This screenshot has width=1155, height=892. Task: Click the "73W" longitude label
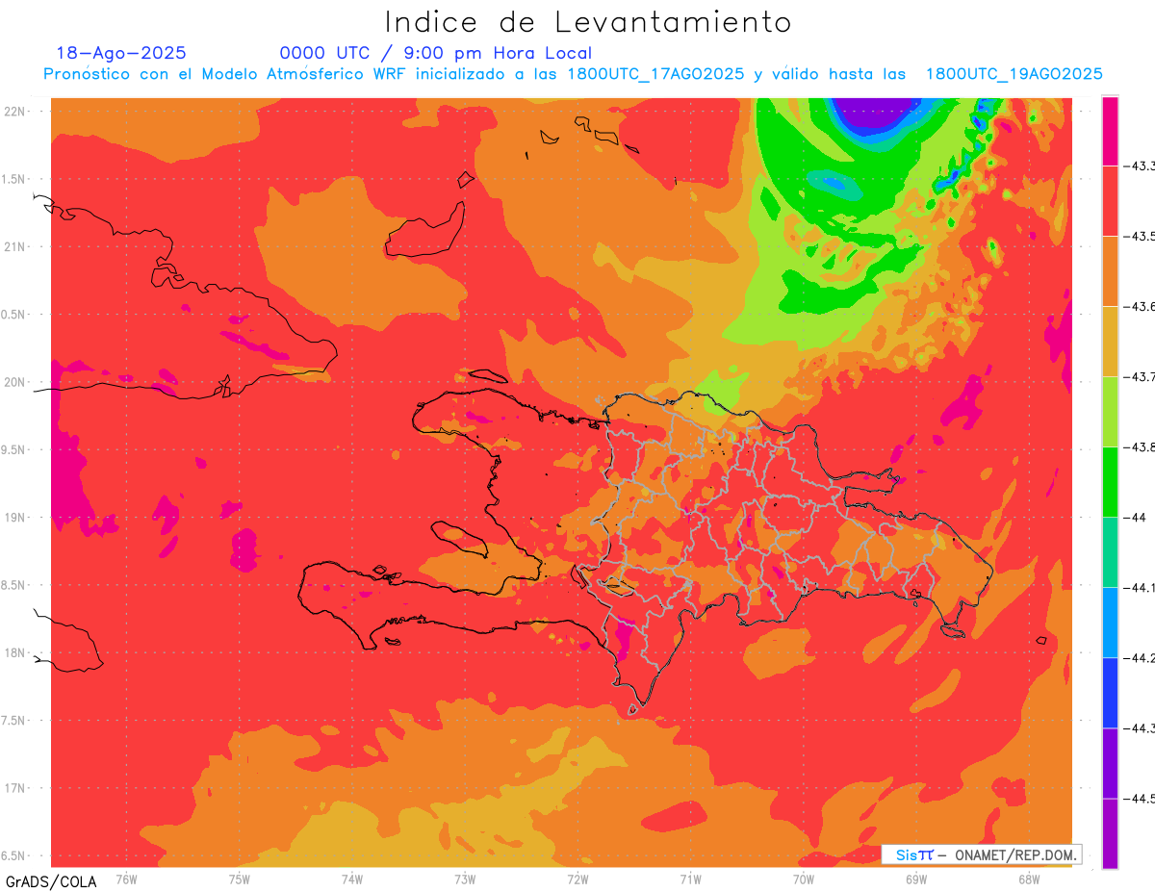[x=465, y=879]
